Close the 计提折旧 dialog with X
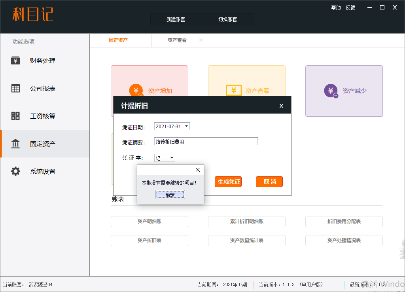405x292 pixels. 281,106
